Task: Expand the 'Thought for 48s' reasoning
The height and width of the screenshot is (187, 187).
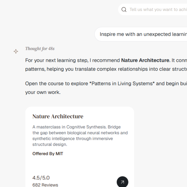Action: click(x=40, y=49)
